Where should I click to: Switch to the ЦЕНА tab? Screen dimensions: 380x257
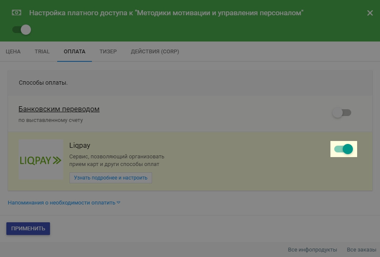pyautogui.click(x=13, y=52)
